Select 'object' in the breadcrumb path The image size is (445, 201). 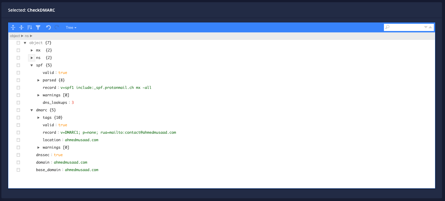[x=15, y=36]
